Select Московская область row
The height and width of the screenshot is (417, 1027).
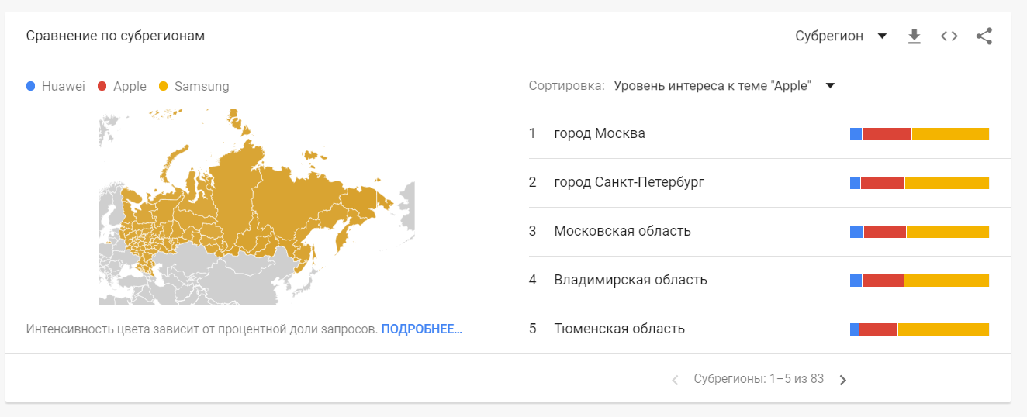[622, 232]
